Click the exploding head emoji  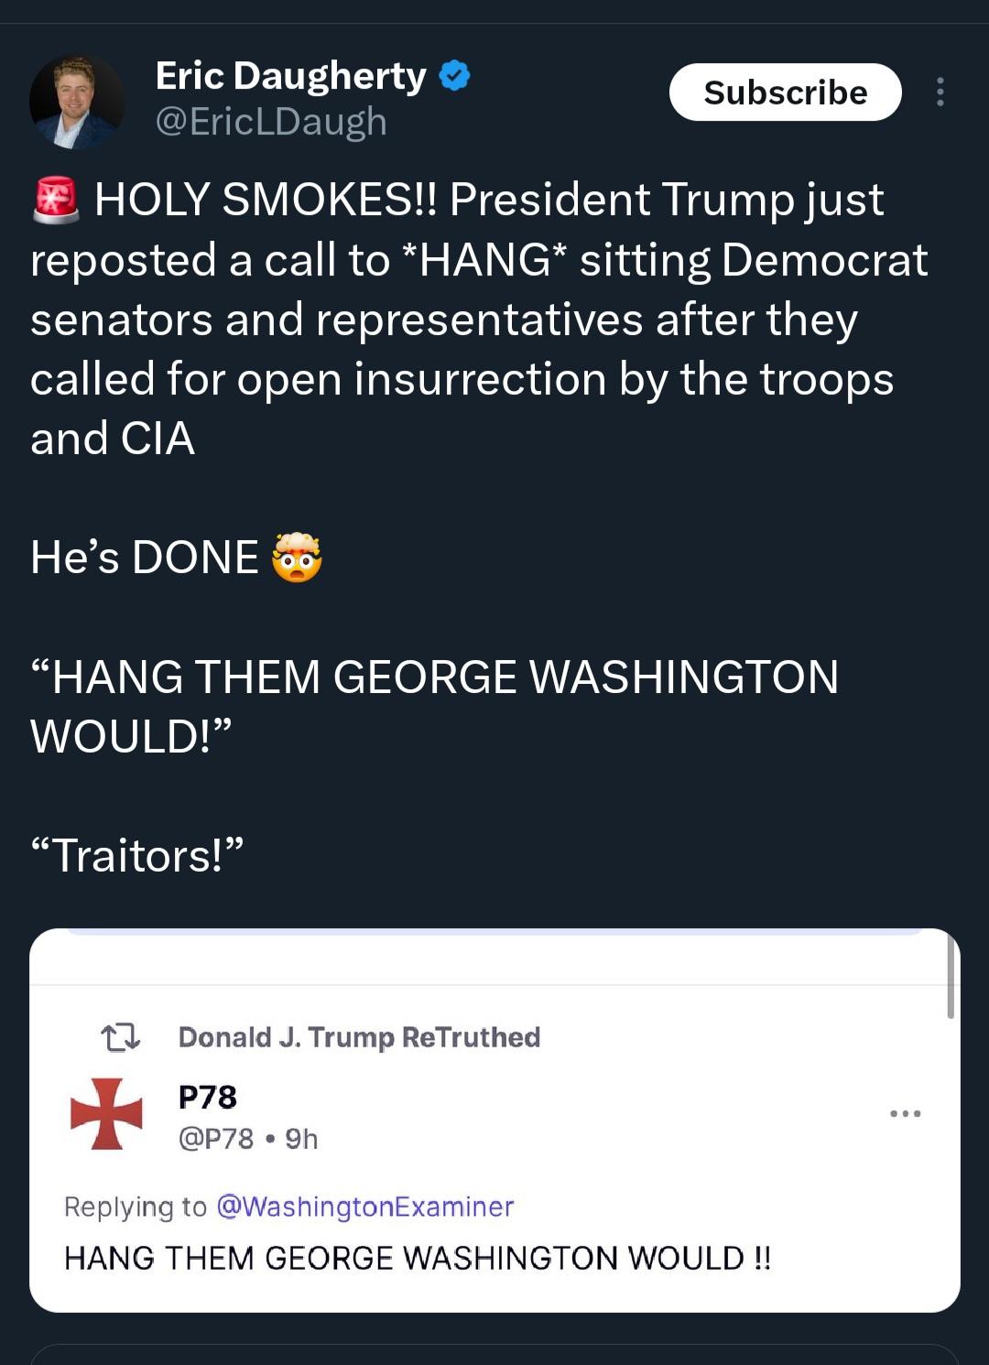pyautogui.click(x=297, y=558)
